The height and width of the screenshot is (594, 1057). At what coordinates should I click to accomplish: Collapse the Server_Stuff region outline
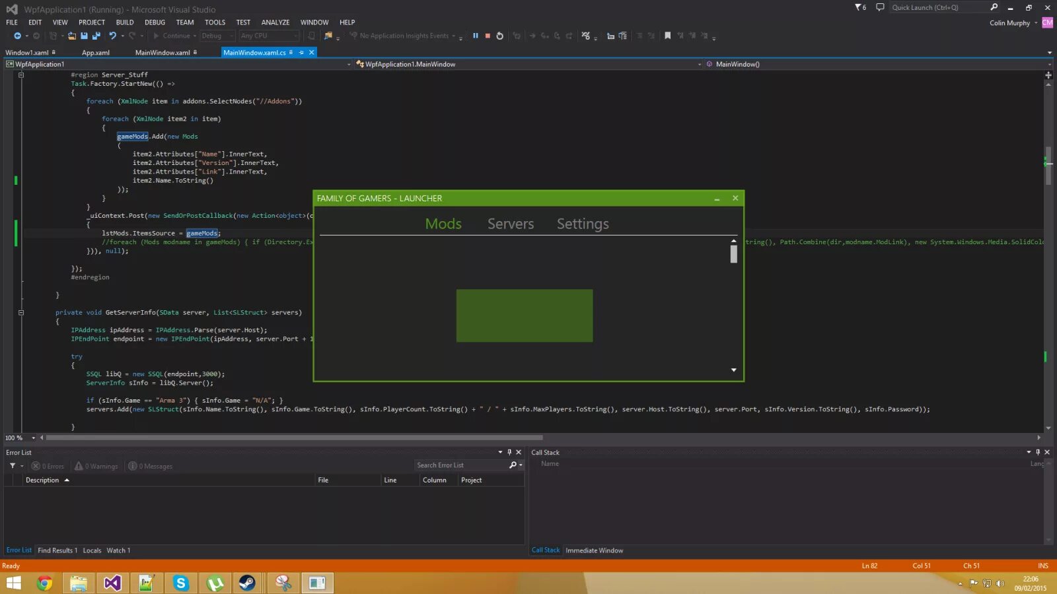[21, 75]
